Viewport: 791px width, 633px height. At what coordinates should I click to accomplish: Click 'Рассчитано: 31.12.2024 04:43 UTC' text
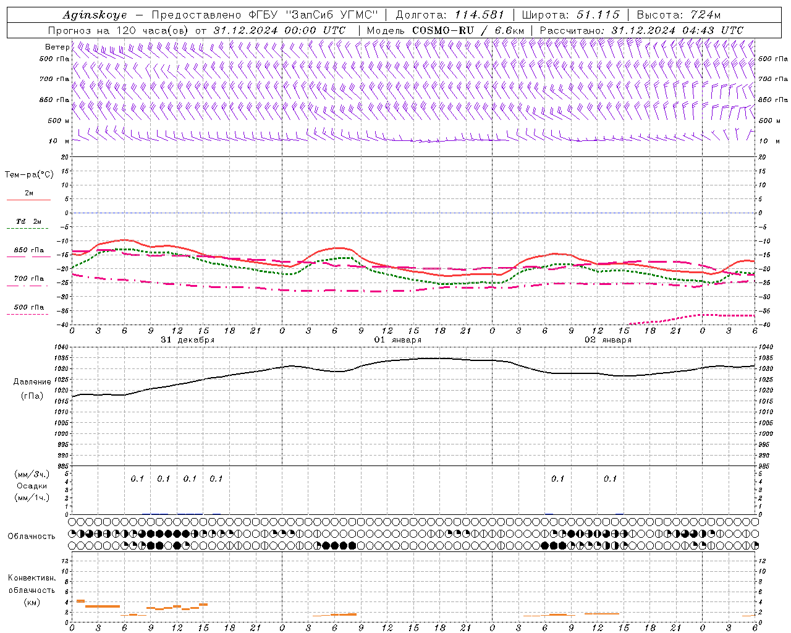pos(641,30)
